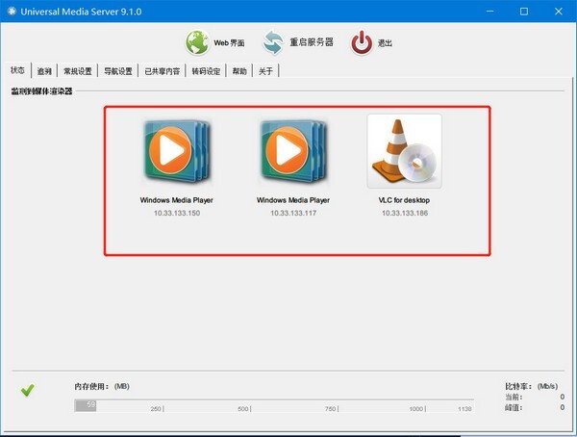Open the 导航设置 tab
The height and width of the screenshot is (437, 577).
click(118, 70)
